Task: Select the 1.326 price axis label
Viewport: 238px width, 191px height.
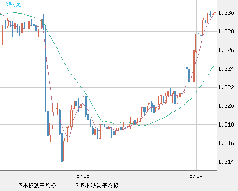Action: 226,50
